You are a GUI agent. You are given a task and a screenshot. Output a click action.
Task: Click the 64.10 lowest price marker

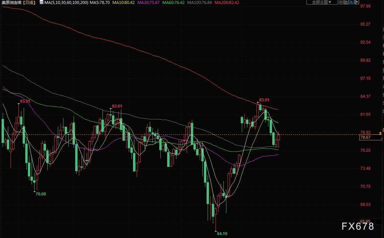click(x=222, y=234)
